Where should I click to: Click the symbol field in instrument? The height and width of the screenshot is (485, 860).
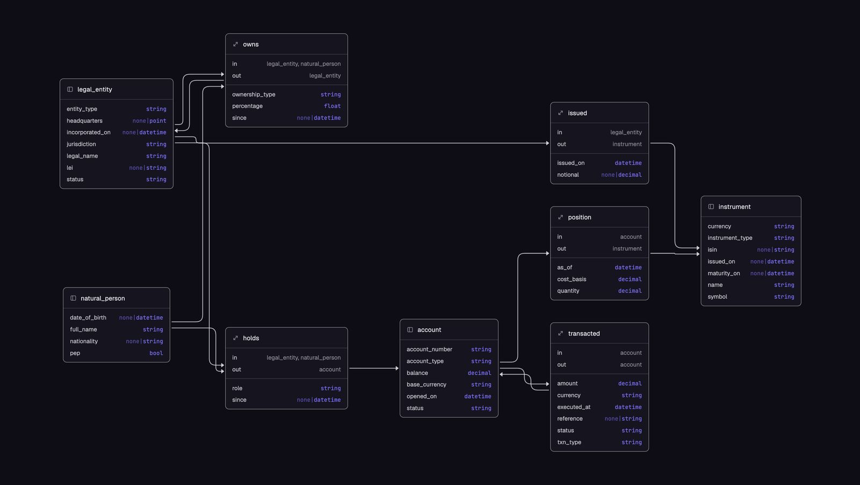(751, 296)
